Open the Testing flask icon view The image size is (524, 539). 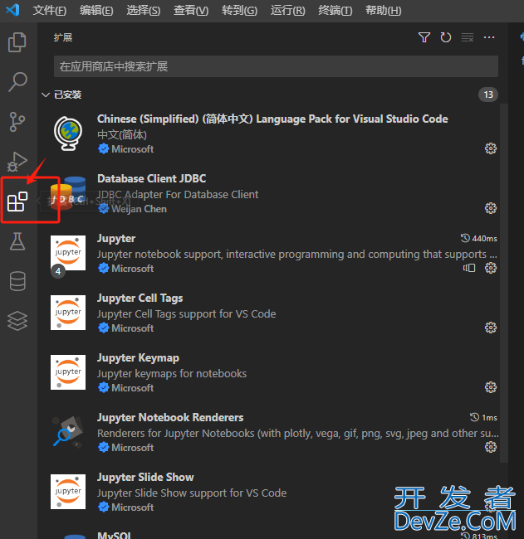click(17, 241)
